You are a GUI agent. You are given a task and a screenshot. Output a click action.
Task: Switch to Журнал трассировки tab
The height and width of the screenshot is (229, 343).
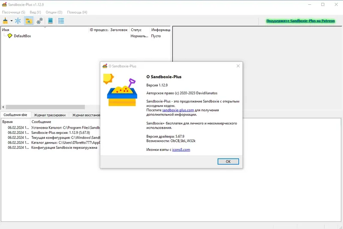pyautogui.click(x=50, y=115)
